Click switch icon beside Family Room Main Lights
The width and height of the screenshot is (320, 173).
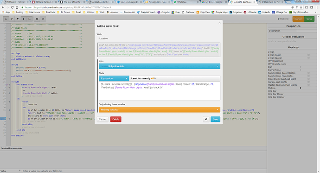pos(308,76)
